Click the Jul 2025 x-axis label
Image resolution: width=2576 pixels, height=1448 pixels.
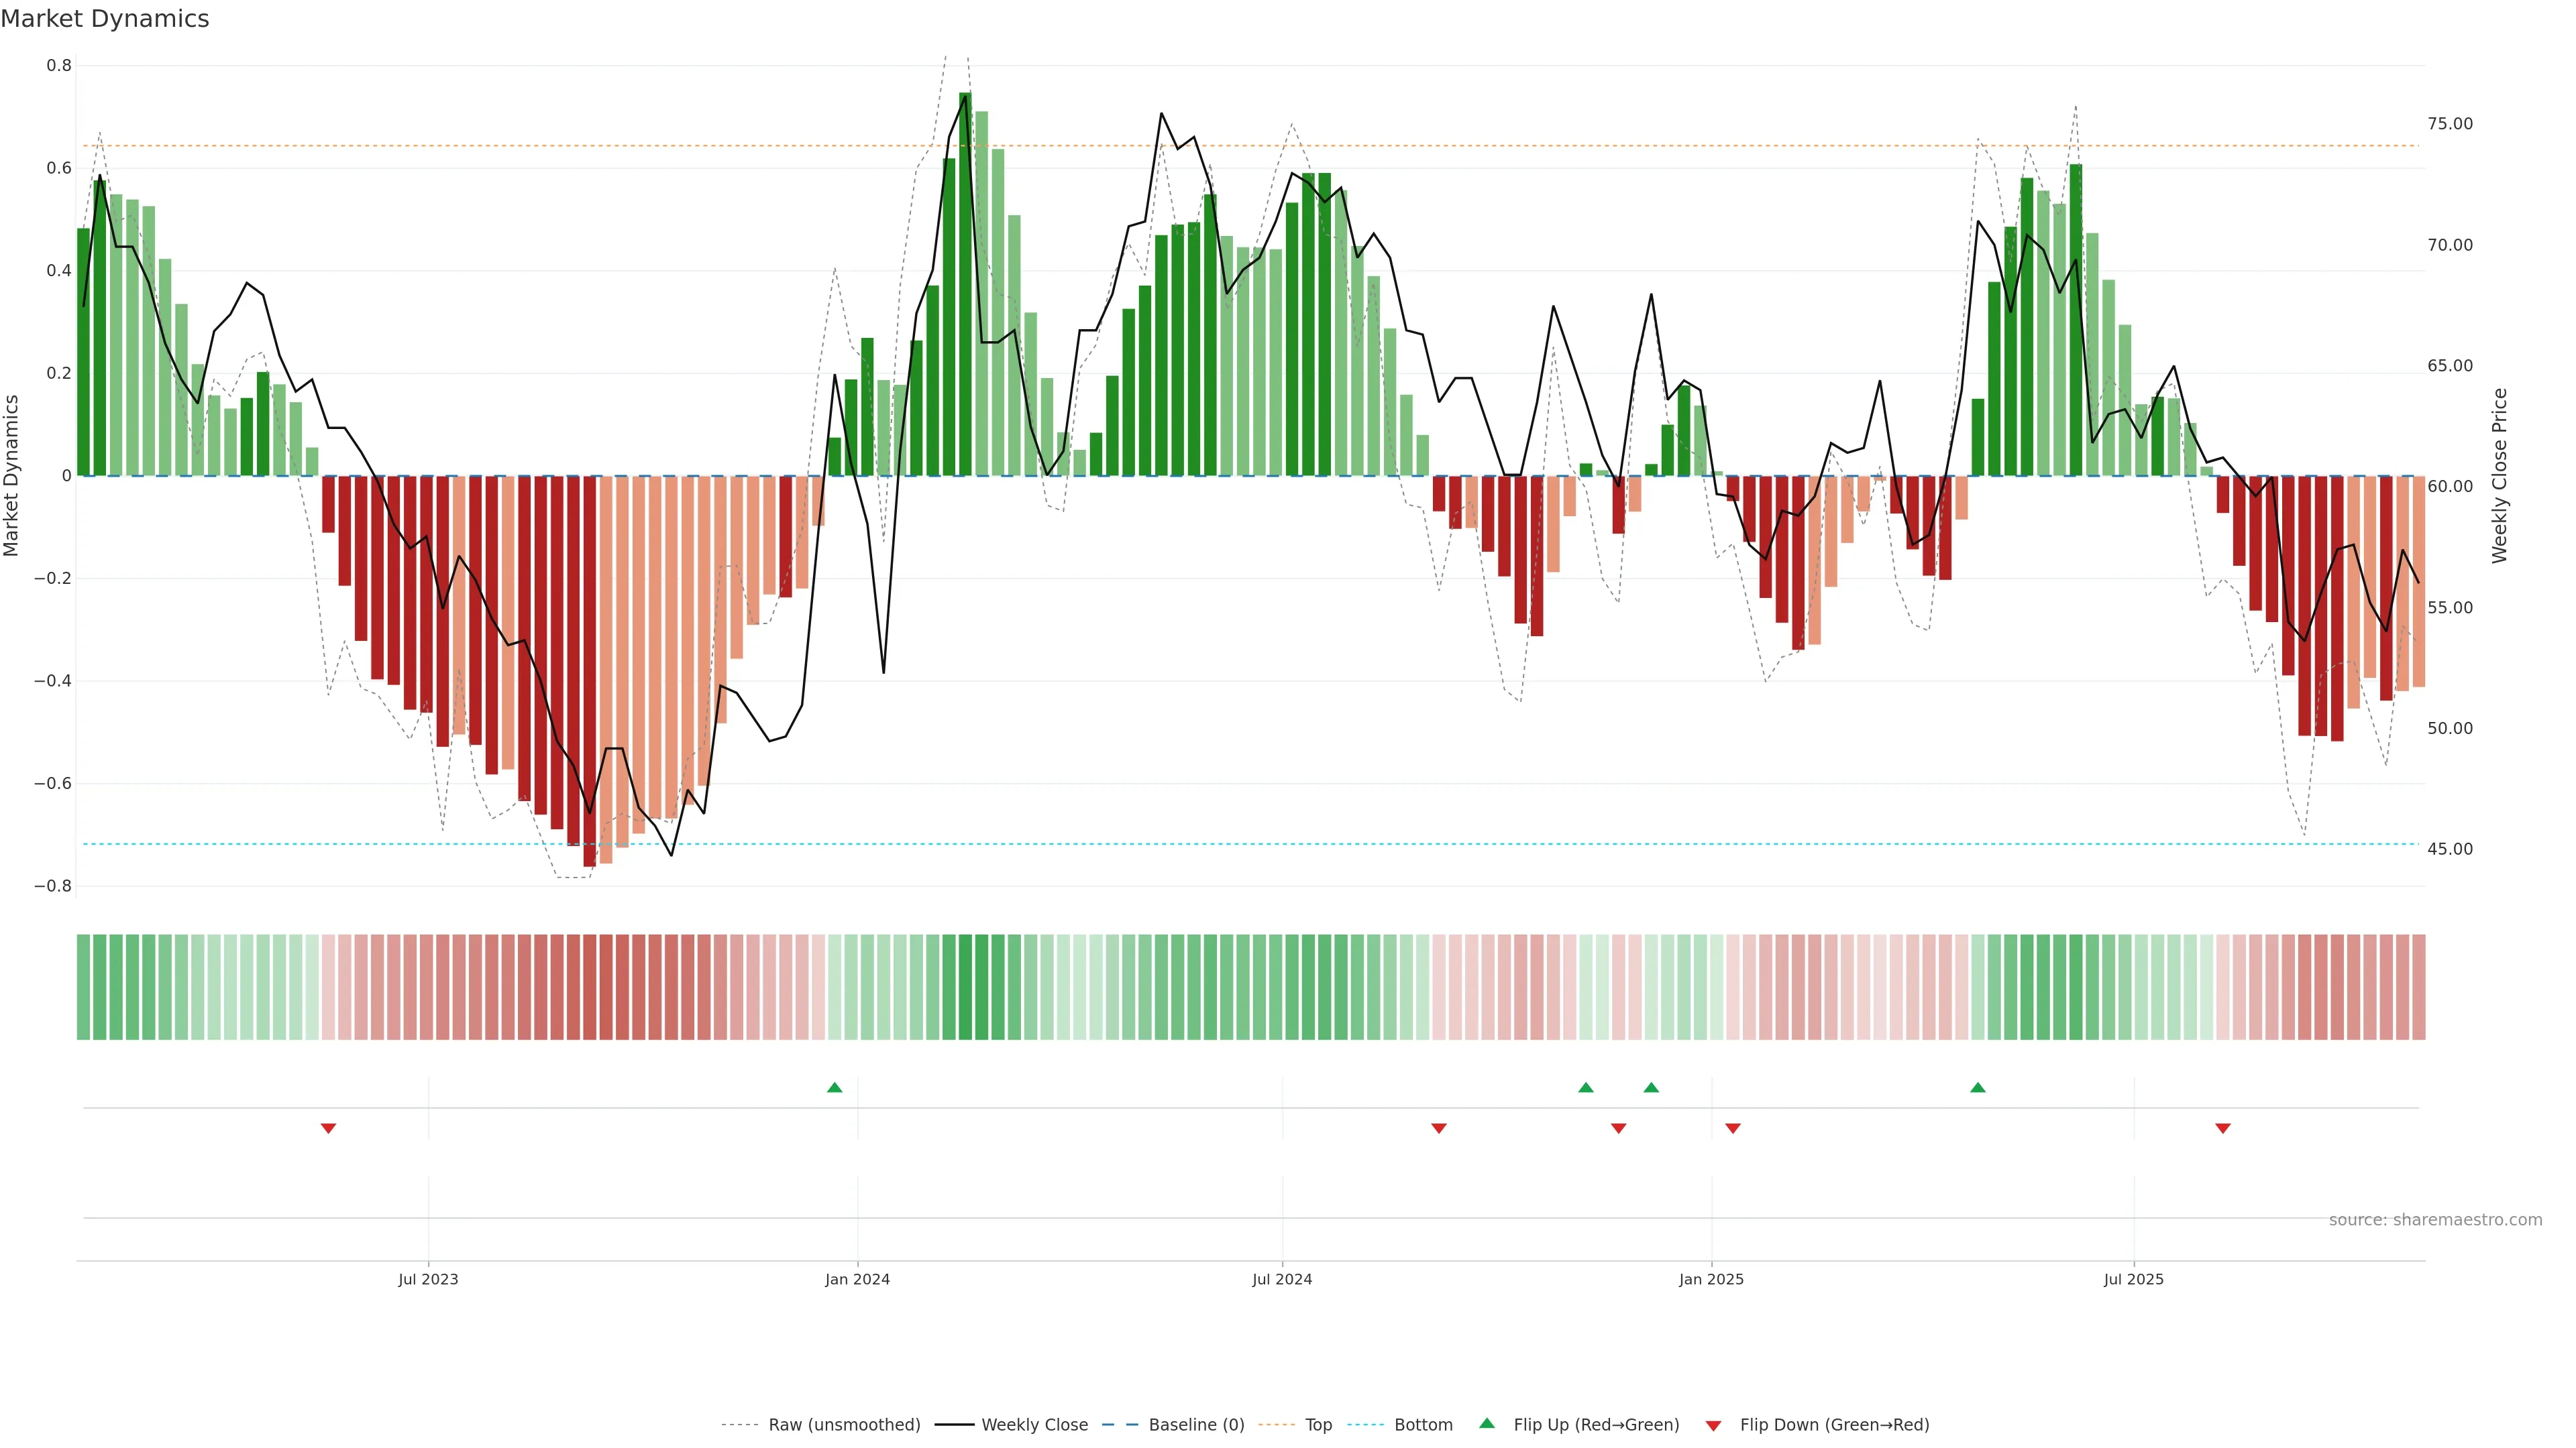pos(2133,1279)
